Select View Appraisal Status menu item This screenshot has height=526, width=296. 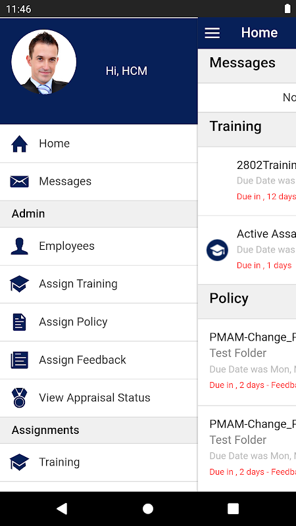[x=99, y=398]
